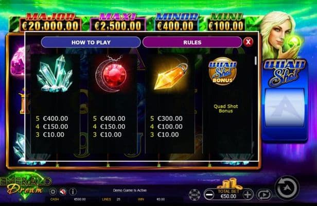The width and height of the screenshot is (317, 206).
Task: Click the Mini jackpot display
Action: click(x=226, y=22)
